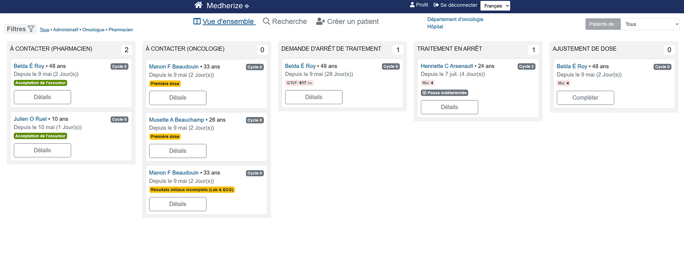684x278 pixels.
Task: Click the Se déconnecter logout icon
Action: [x=436, y=5]
